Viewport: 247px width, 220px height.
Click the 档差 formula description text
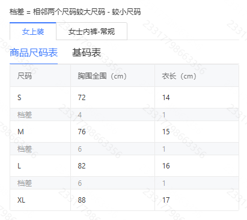75,12
